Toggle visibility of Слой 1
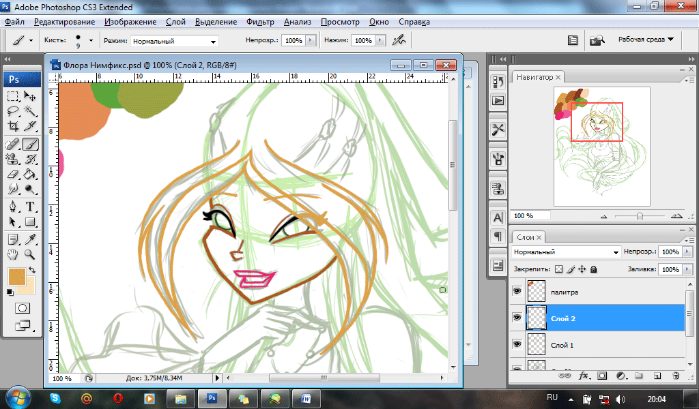This screenshot has width=699, height=409. 517,345
